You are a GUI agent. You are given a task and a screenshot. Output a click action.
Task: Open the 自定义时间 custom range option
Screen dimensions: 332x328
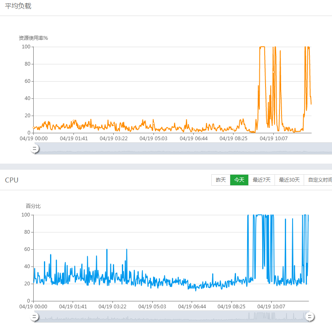point(318,180)
